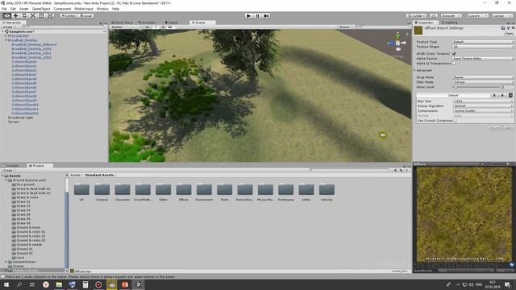The image size is (516, 290).
Task: Select the Scale tool
Action: (33, 16)
